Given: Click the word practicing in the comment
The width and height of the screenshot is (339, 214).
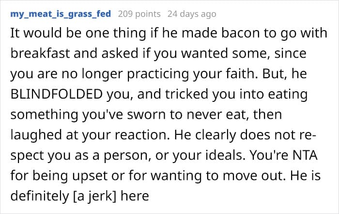Looking at the screenshot, I should click(x=157, y=74).
